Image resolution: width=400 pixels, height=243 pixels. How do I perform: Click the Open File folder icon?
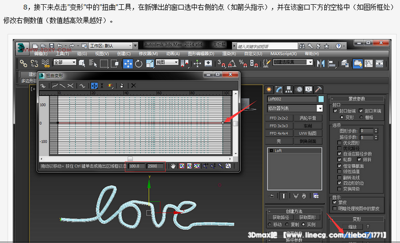[43, 46]
